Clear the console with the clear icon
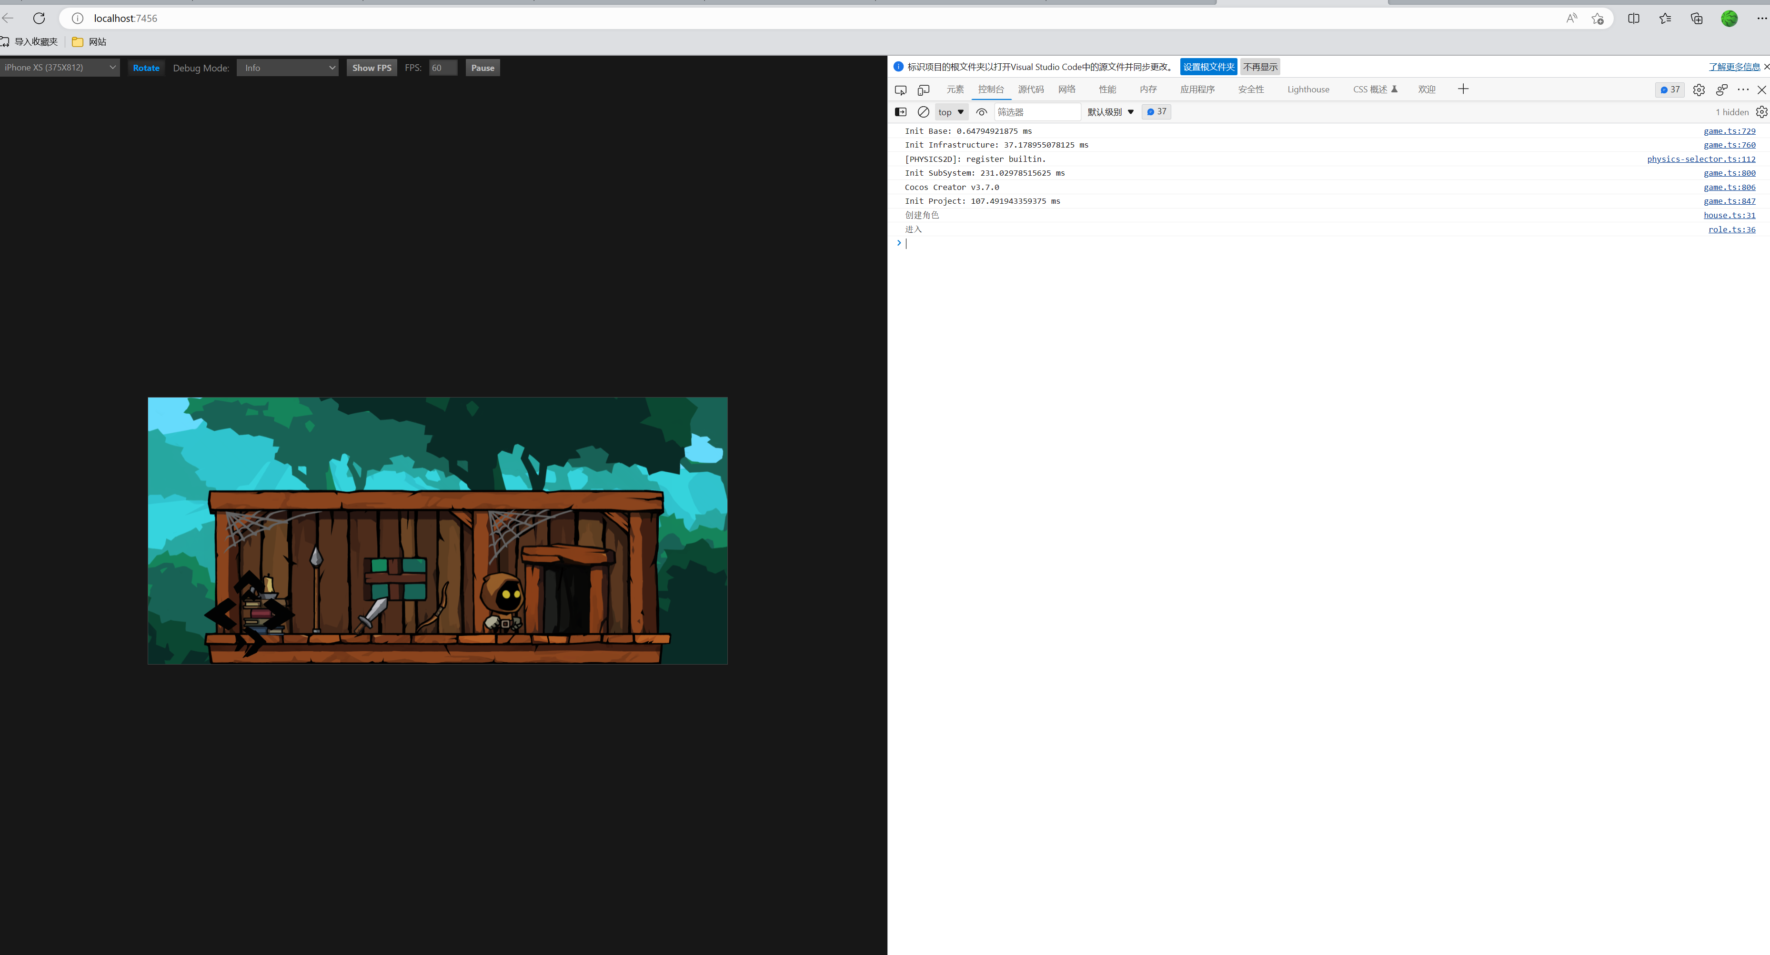Image resolution: width=1770 pixels, height=955 pixels. tap(924, 112)
